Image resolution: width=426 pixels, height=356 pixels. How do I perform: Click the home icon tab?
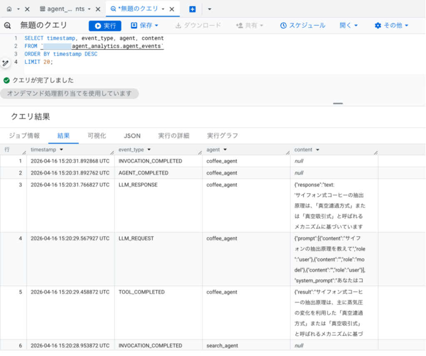[x=9, y=9]
